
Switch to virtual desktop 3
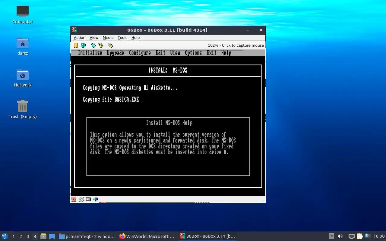(x=28, y=236)
